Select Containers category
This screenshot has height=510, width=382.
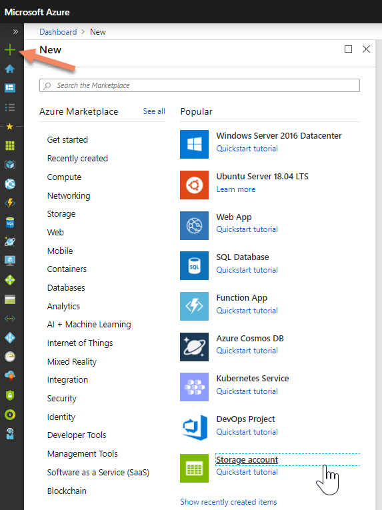coord(67,269)
